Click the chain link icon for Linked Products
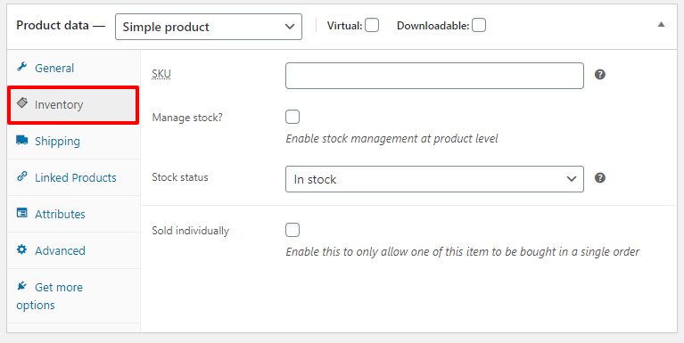Screen dimensions: 684x343 [x=21, y=176]
